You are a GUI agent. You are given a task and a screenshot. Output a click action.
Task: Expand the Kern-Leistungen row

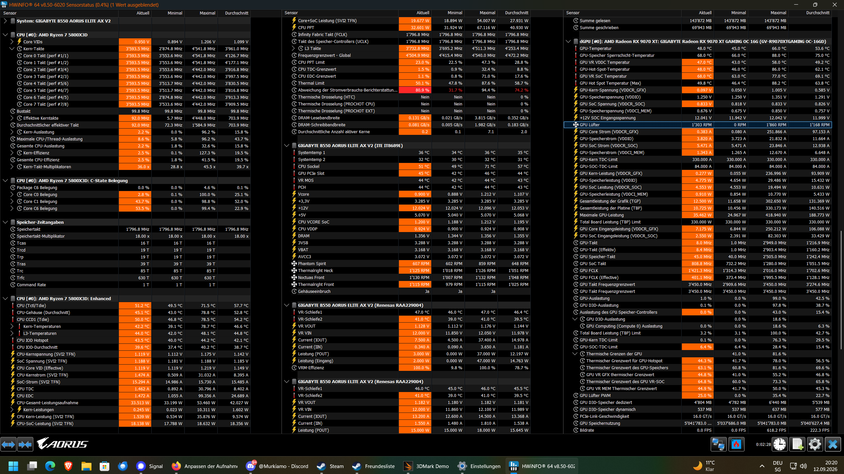[x=12, y=410]
